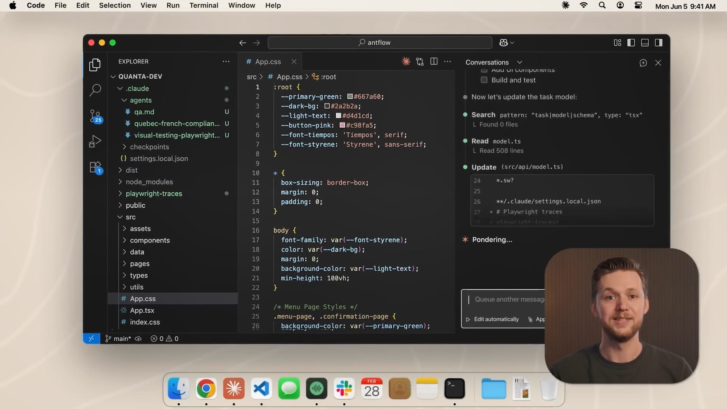727x409 pixels.
Task: Open App.tsx in the file explorer
Action: tap(142, 311)
